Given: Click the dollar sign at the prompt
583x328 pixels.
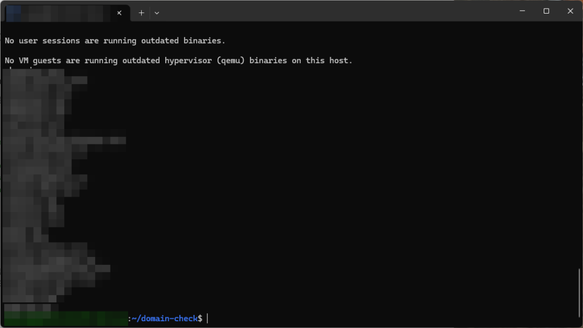Looking at the screenshot, I should point(200,318).
